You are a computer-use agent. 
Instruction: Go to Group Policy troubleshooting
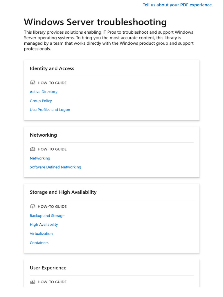tap(41, 101)
